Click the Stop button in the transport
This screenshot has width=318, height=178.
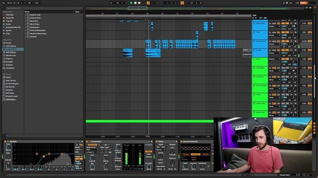[135, 3]
